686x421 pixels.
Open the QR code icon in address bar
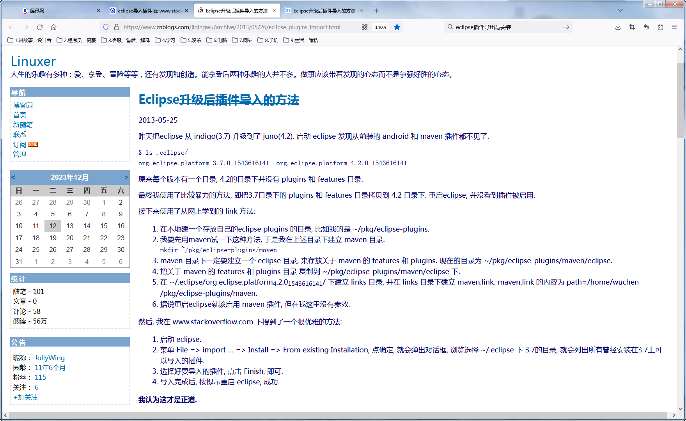pyautogui.click(x=365, y=27)
